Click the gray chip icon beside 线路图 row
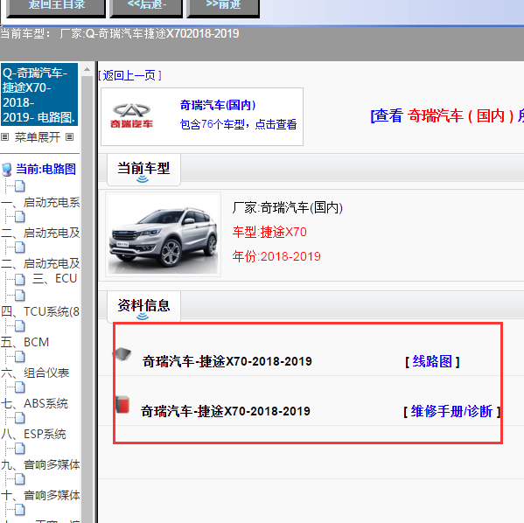The width and height of the screenshot is (524, 523). coord(122,354)
